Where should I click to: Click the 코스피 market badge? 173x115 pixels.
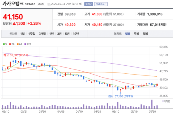click(x=41, y=4)
